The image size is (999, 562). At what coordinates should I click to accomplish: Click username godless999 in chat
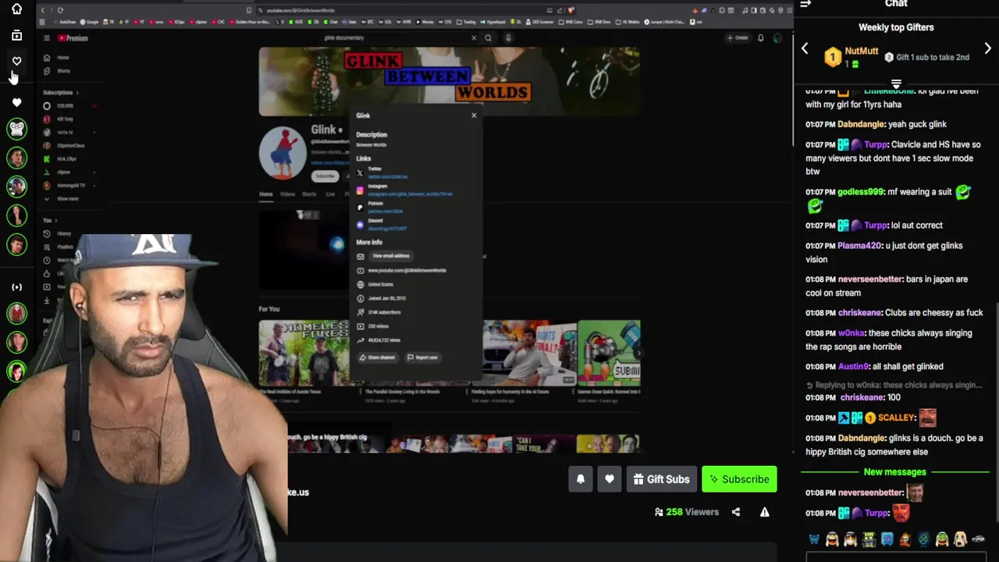(861, 192)
